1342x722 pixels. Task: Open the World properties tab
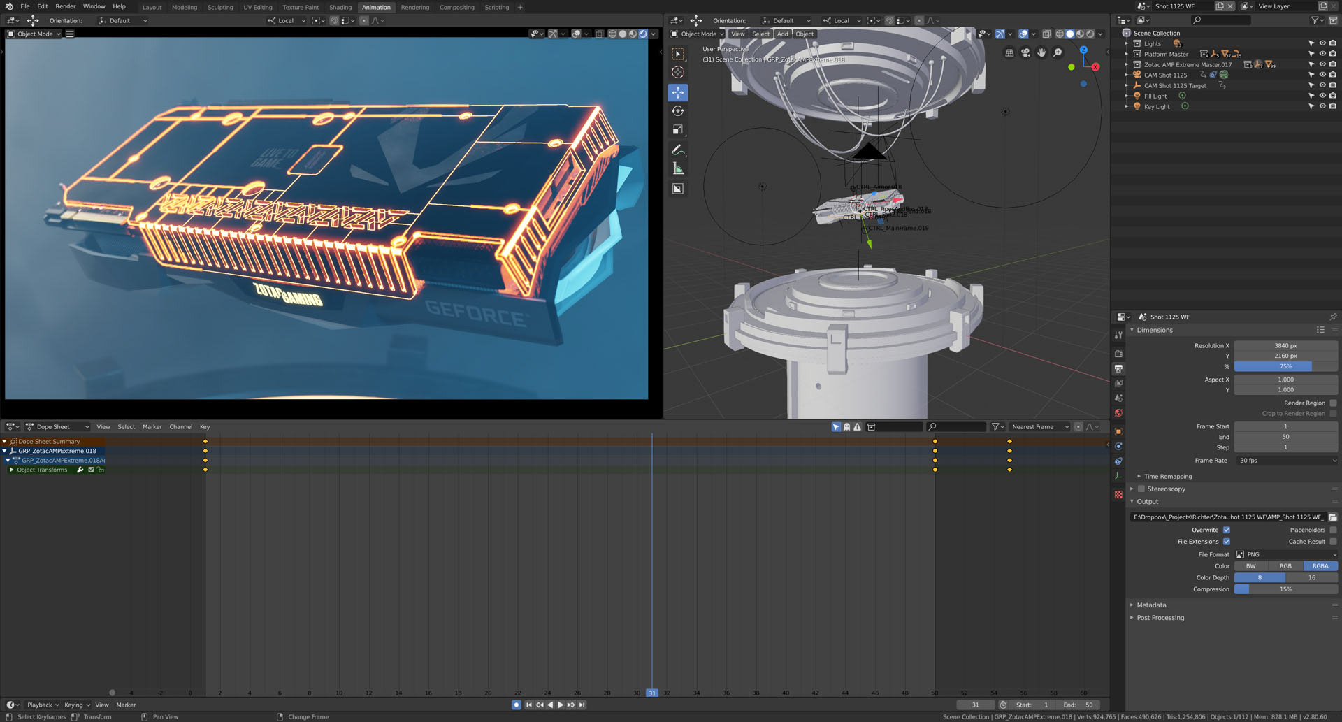click(x=1118, y=413)
